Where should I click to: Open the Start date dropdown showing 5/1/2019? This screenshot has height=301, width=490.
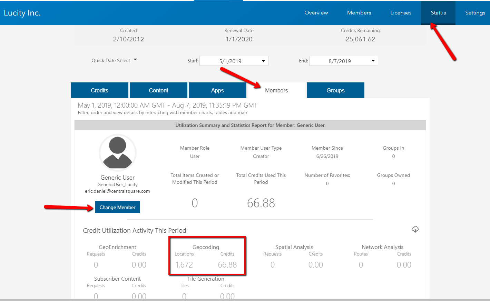[x=234, y=61]
